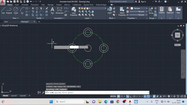Toggle ortho mode in status bar
This screenshot has width=187, height=105.
(131, 96)
